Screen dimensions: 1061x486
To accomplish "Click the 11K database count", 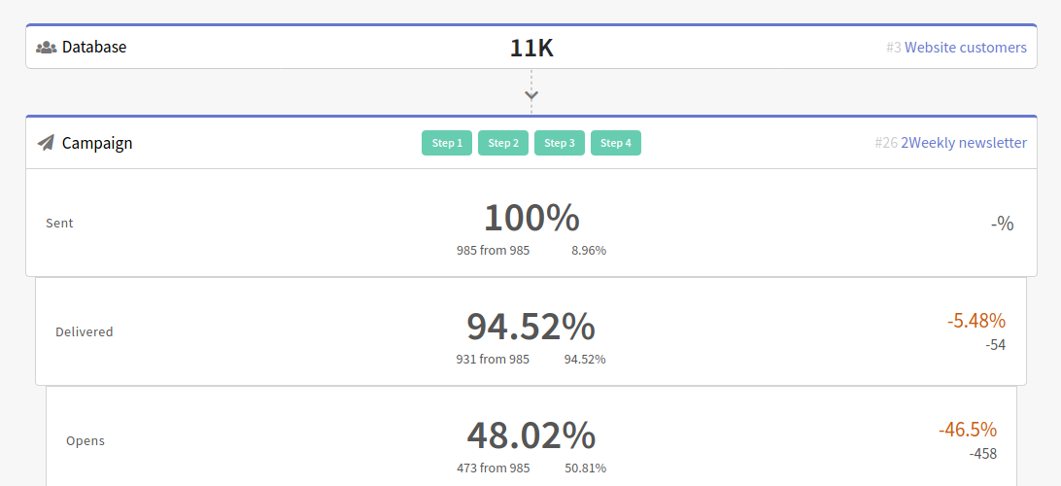I will coord(531,48).
